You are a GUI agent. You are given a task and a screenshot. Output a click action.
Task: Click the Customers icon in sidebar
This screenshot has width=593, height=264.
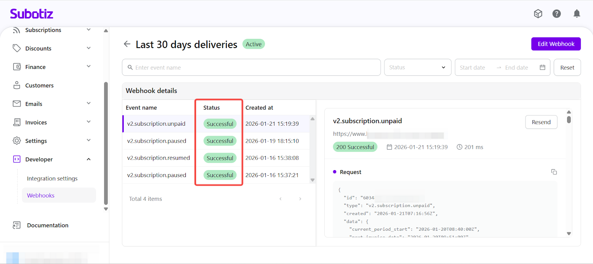click(x=17, y=85)
